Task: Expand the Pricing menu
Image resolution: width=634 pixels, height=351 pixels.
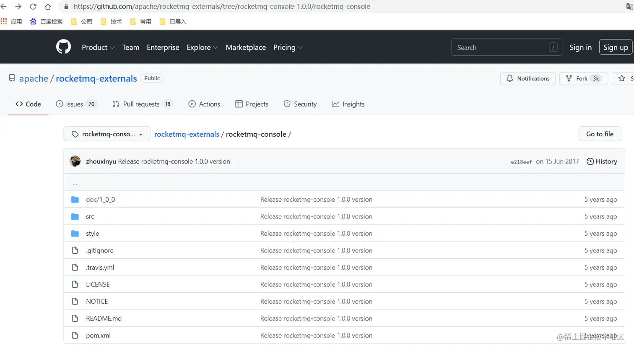Action: (288, 47)
